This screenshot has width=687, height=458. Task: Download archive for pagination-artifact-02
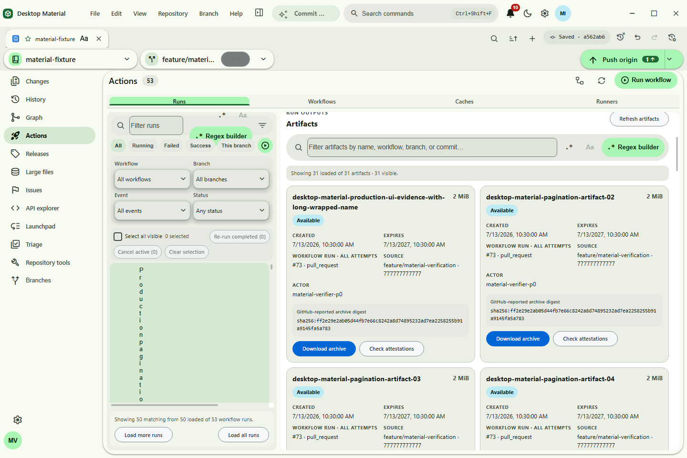(518, 339)
